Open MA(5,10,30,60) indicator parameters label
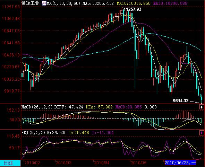The width and height of the screenshot is (205, 167). pyautogui.click(x=63, y=3)
